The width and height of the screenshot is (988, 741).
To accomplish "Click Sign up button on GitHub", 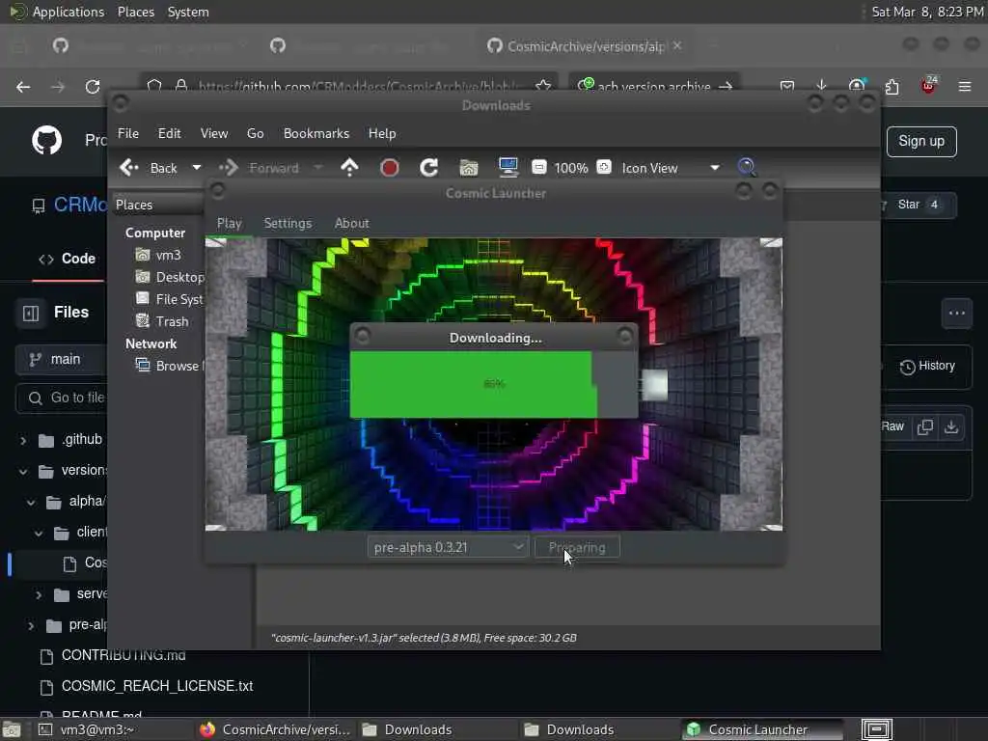I will pyautogui.click(x=921, y=141).
